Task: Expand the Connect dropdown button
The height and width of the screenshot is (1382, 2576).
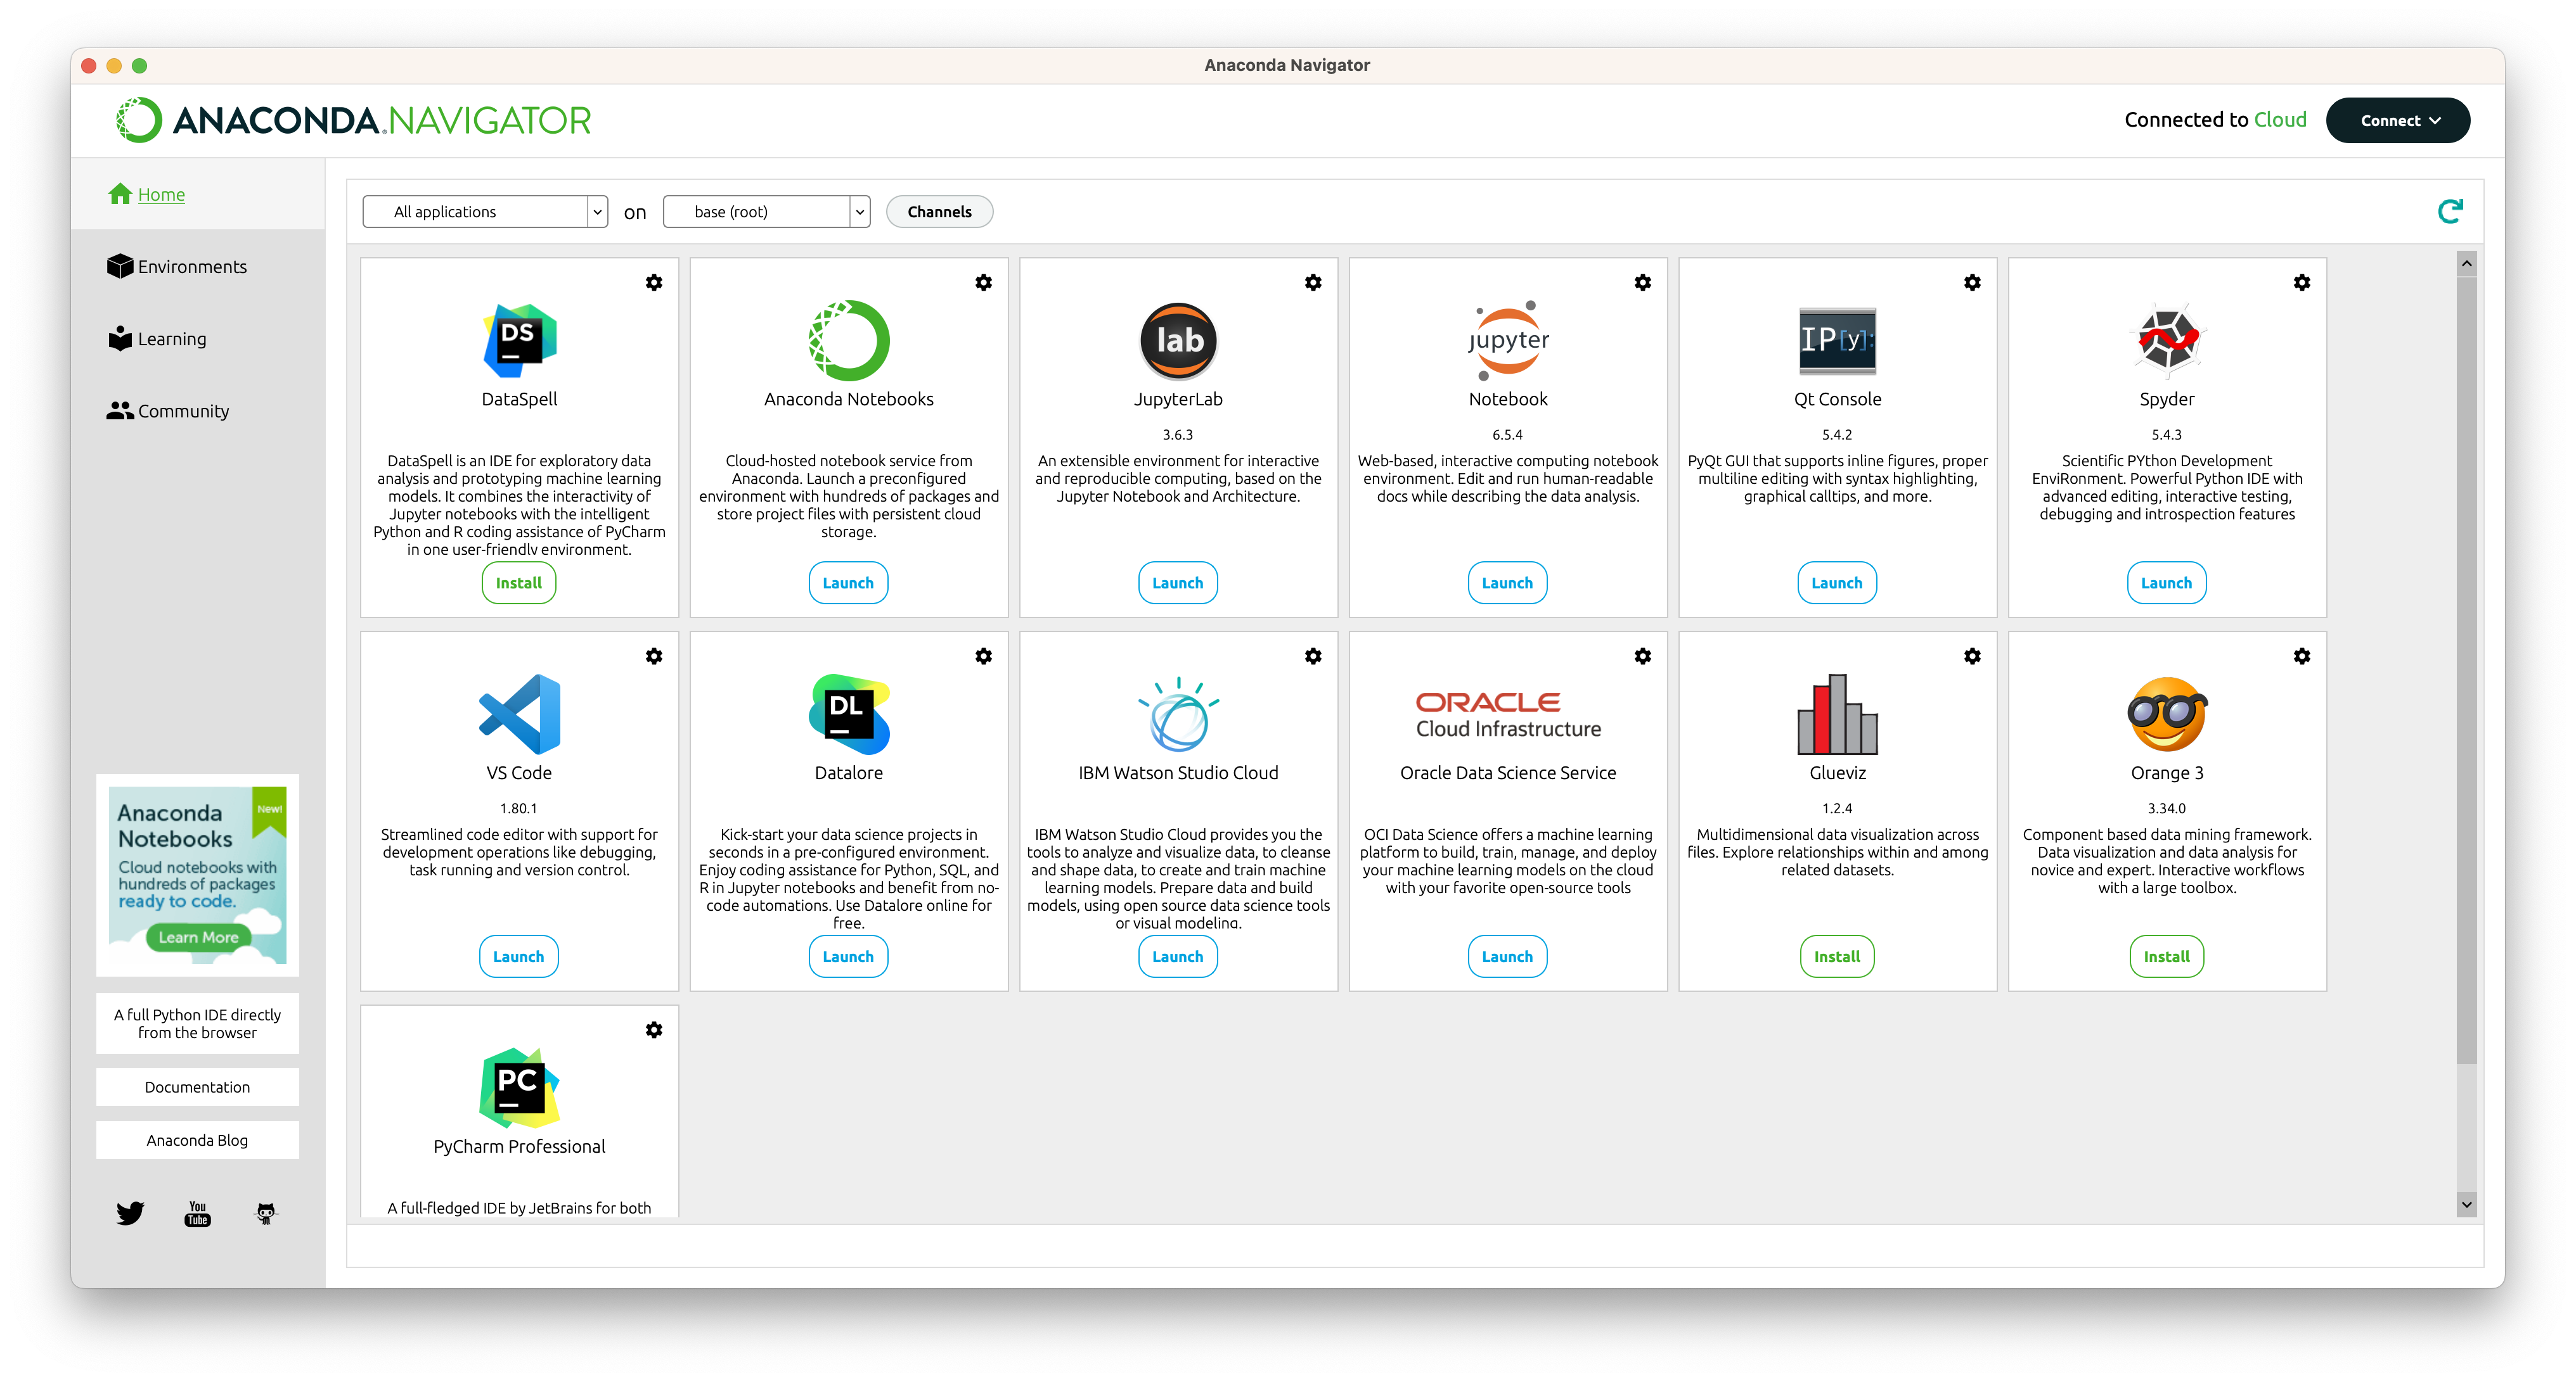Action: (x=2397, y=120)
